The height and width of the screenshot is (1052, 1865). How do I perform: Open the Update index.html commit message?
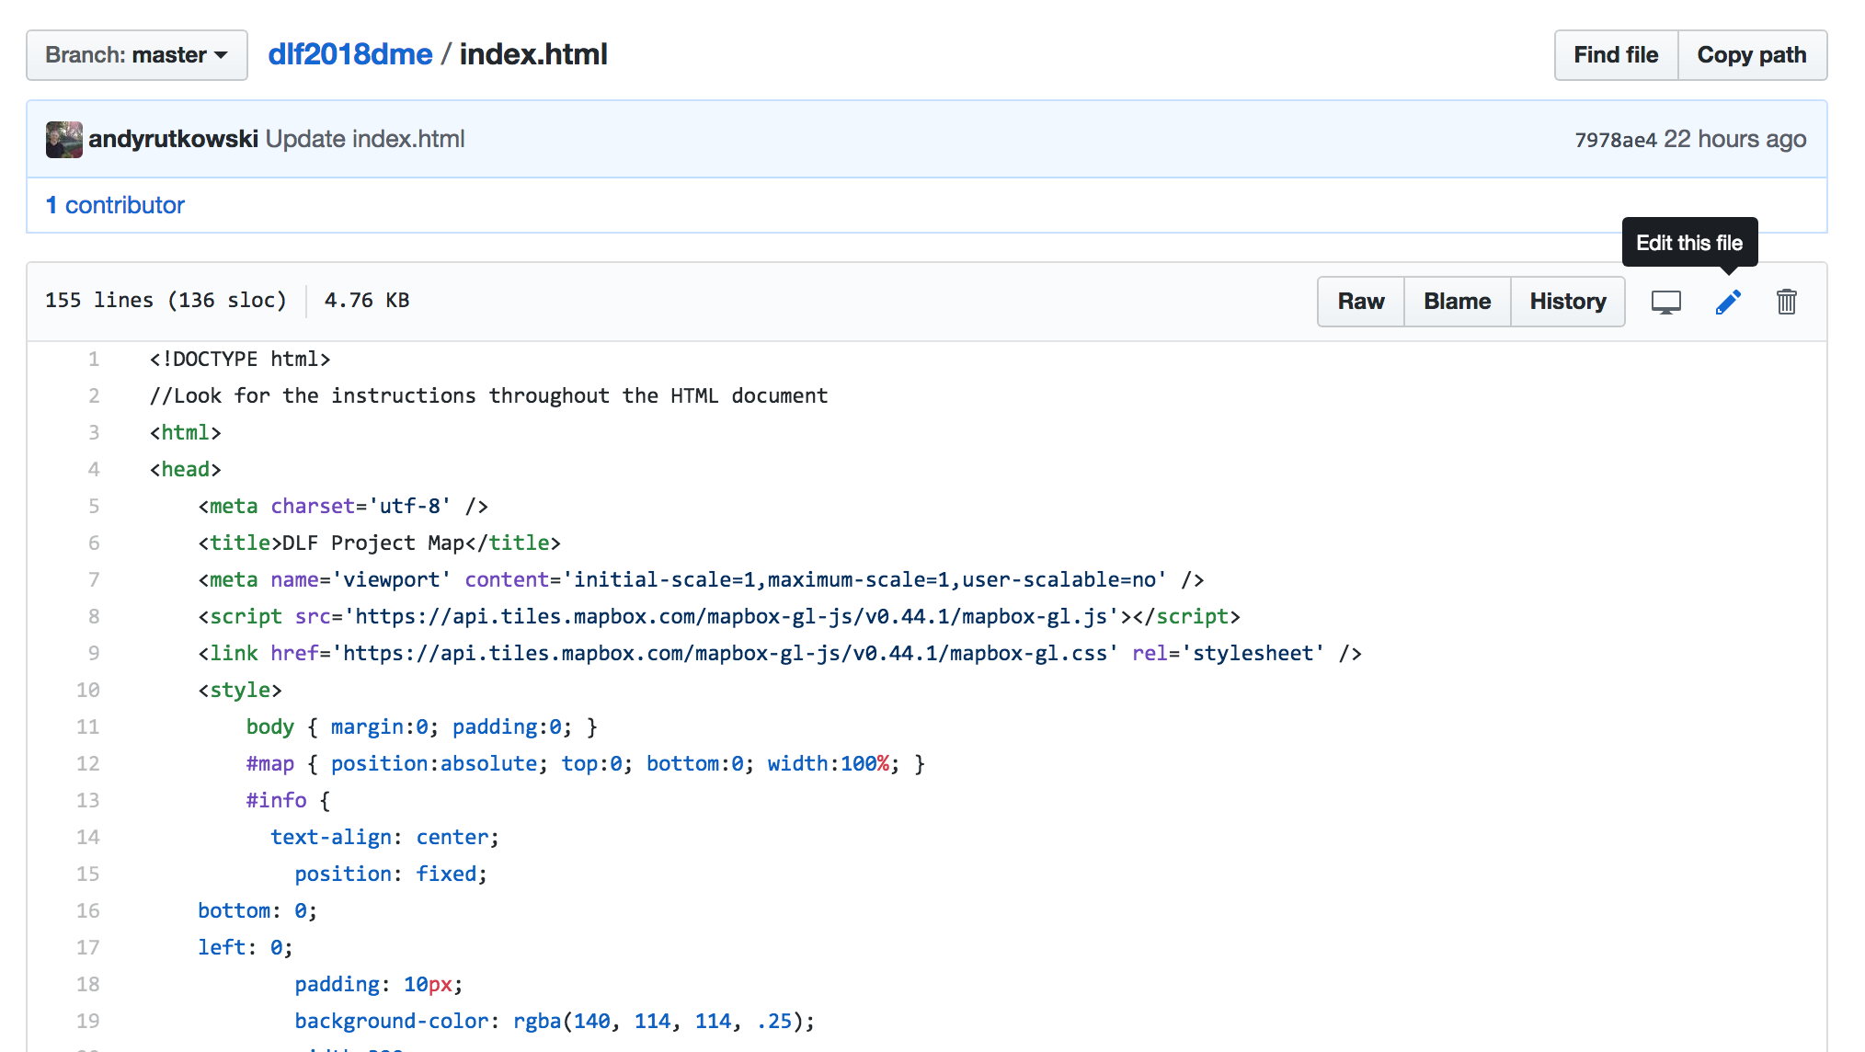coord(365,140)
